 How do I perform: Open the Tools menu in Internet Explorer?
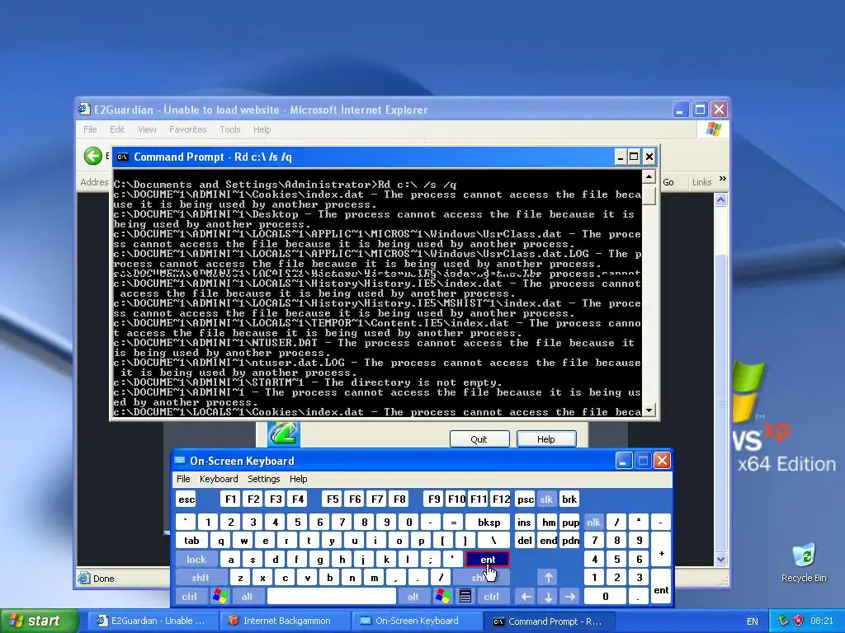(x=229, y=129)
